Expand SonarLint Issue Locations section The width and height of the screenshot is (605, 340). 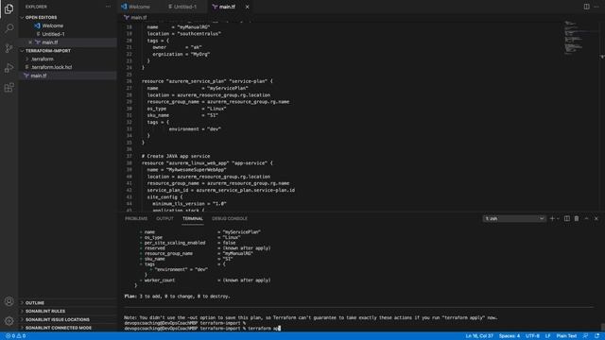tap(57, 319)
